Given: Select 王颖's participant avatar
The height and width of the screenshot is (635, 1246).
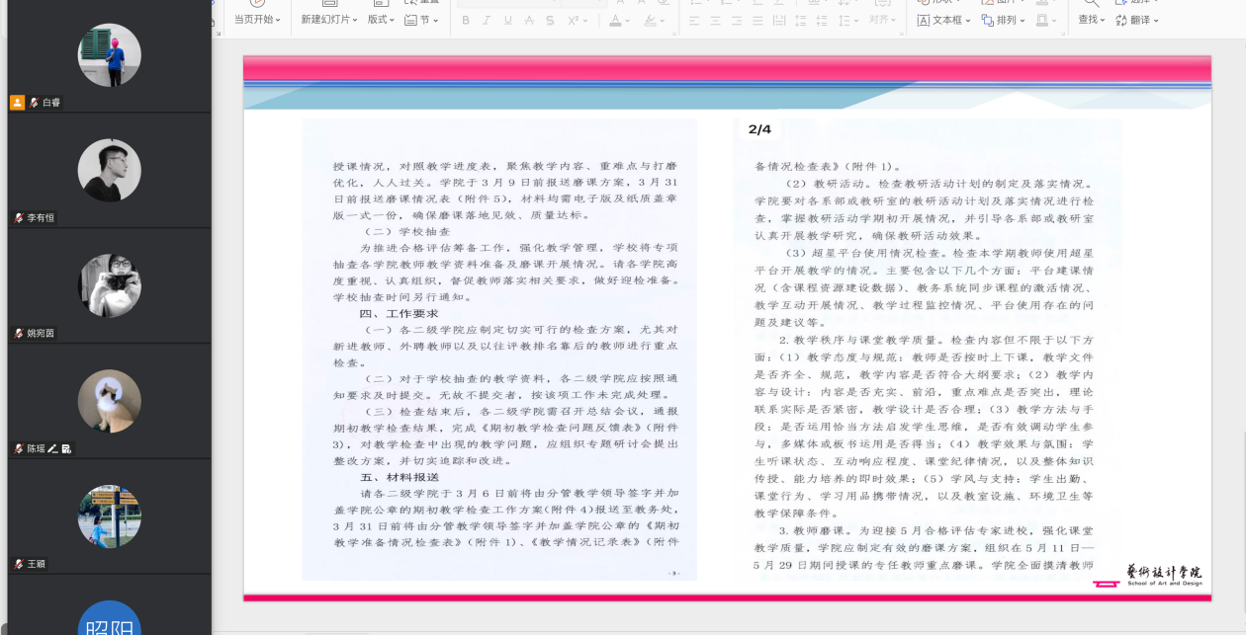Looking at the screenshot, I should click(109, 516).
